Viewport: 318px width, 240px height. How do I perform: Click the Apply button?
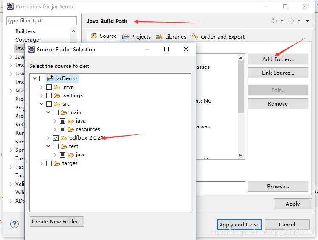pyautogui.click(x=293, y=204)
